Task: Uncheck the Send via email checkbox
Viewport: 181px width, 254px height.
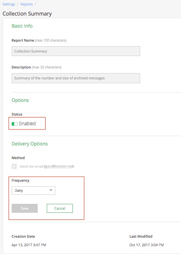Action: click(x=14, y=166)
